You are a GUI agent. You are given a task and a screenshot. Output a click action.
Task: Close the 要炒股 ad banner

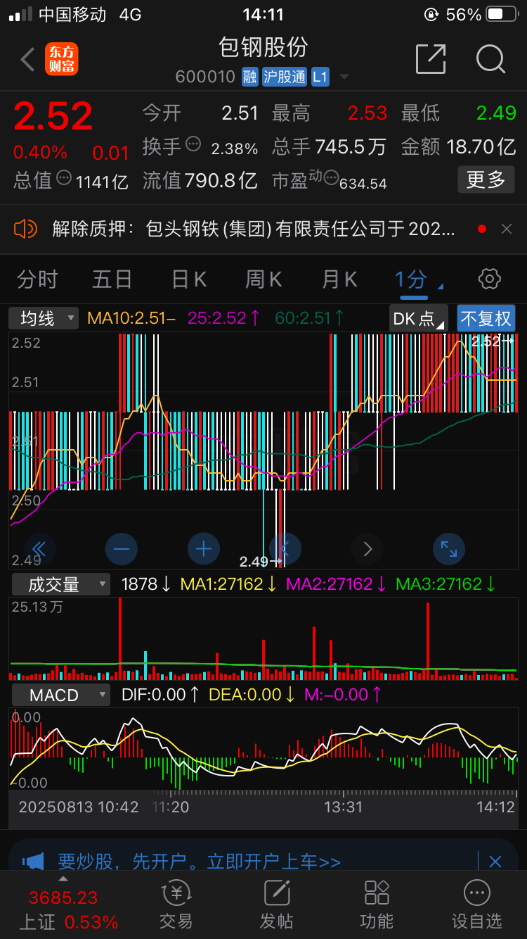(495, 861)
